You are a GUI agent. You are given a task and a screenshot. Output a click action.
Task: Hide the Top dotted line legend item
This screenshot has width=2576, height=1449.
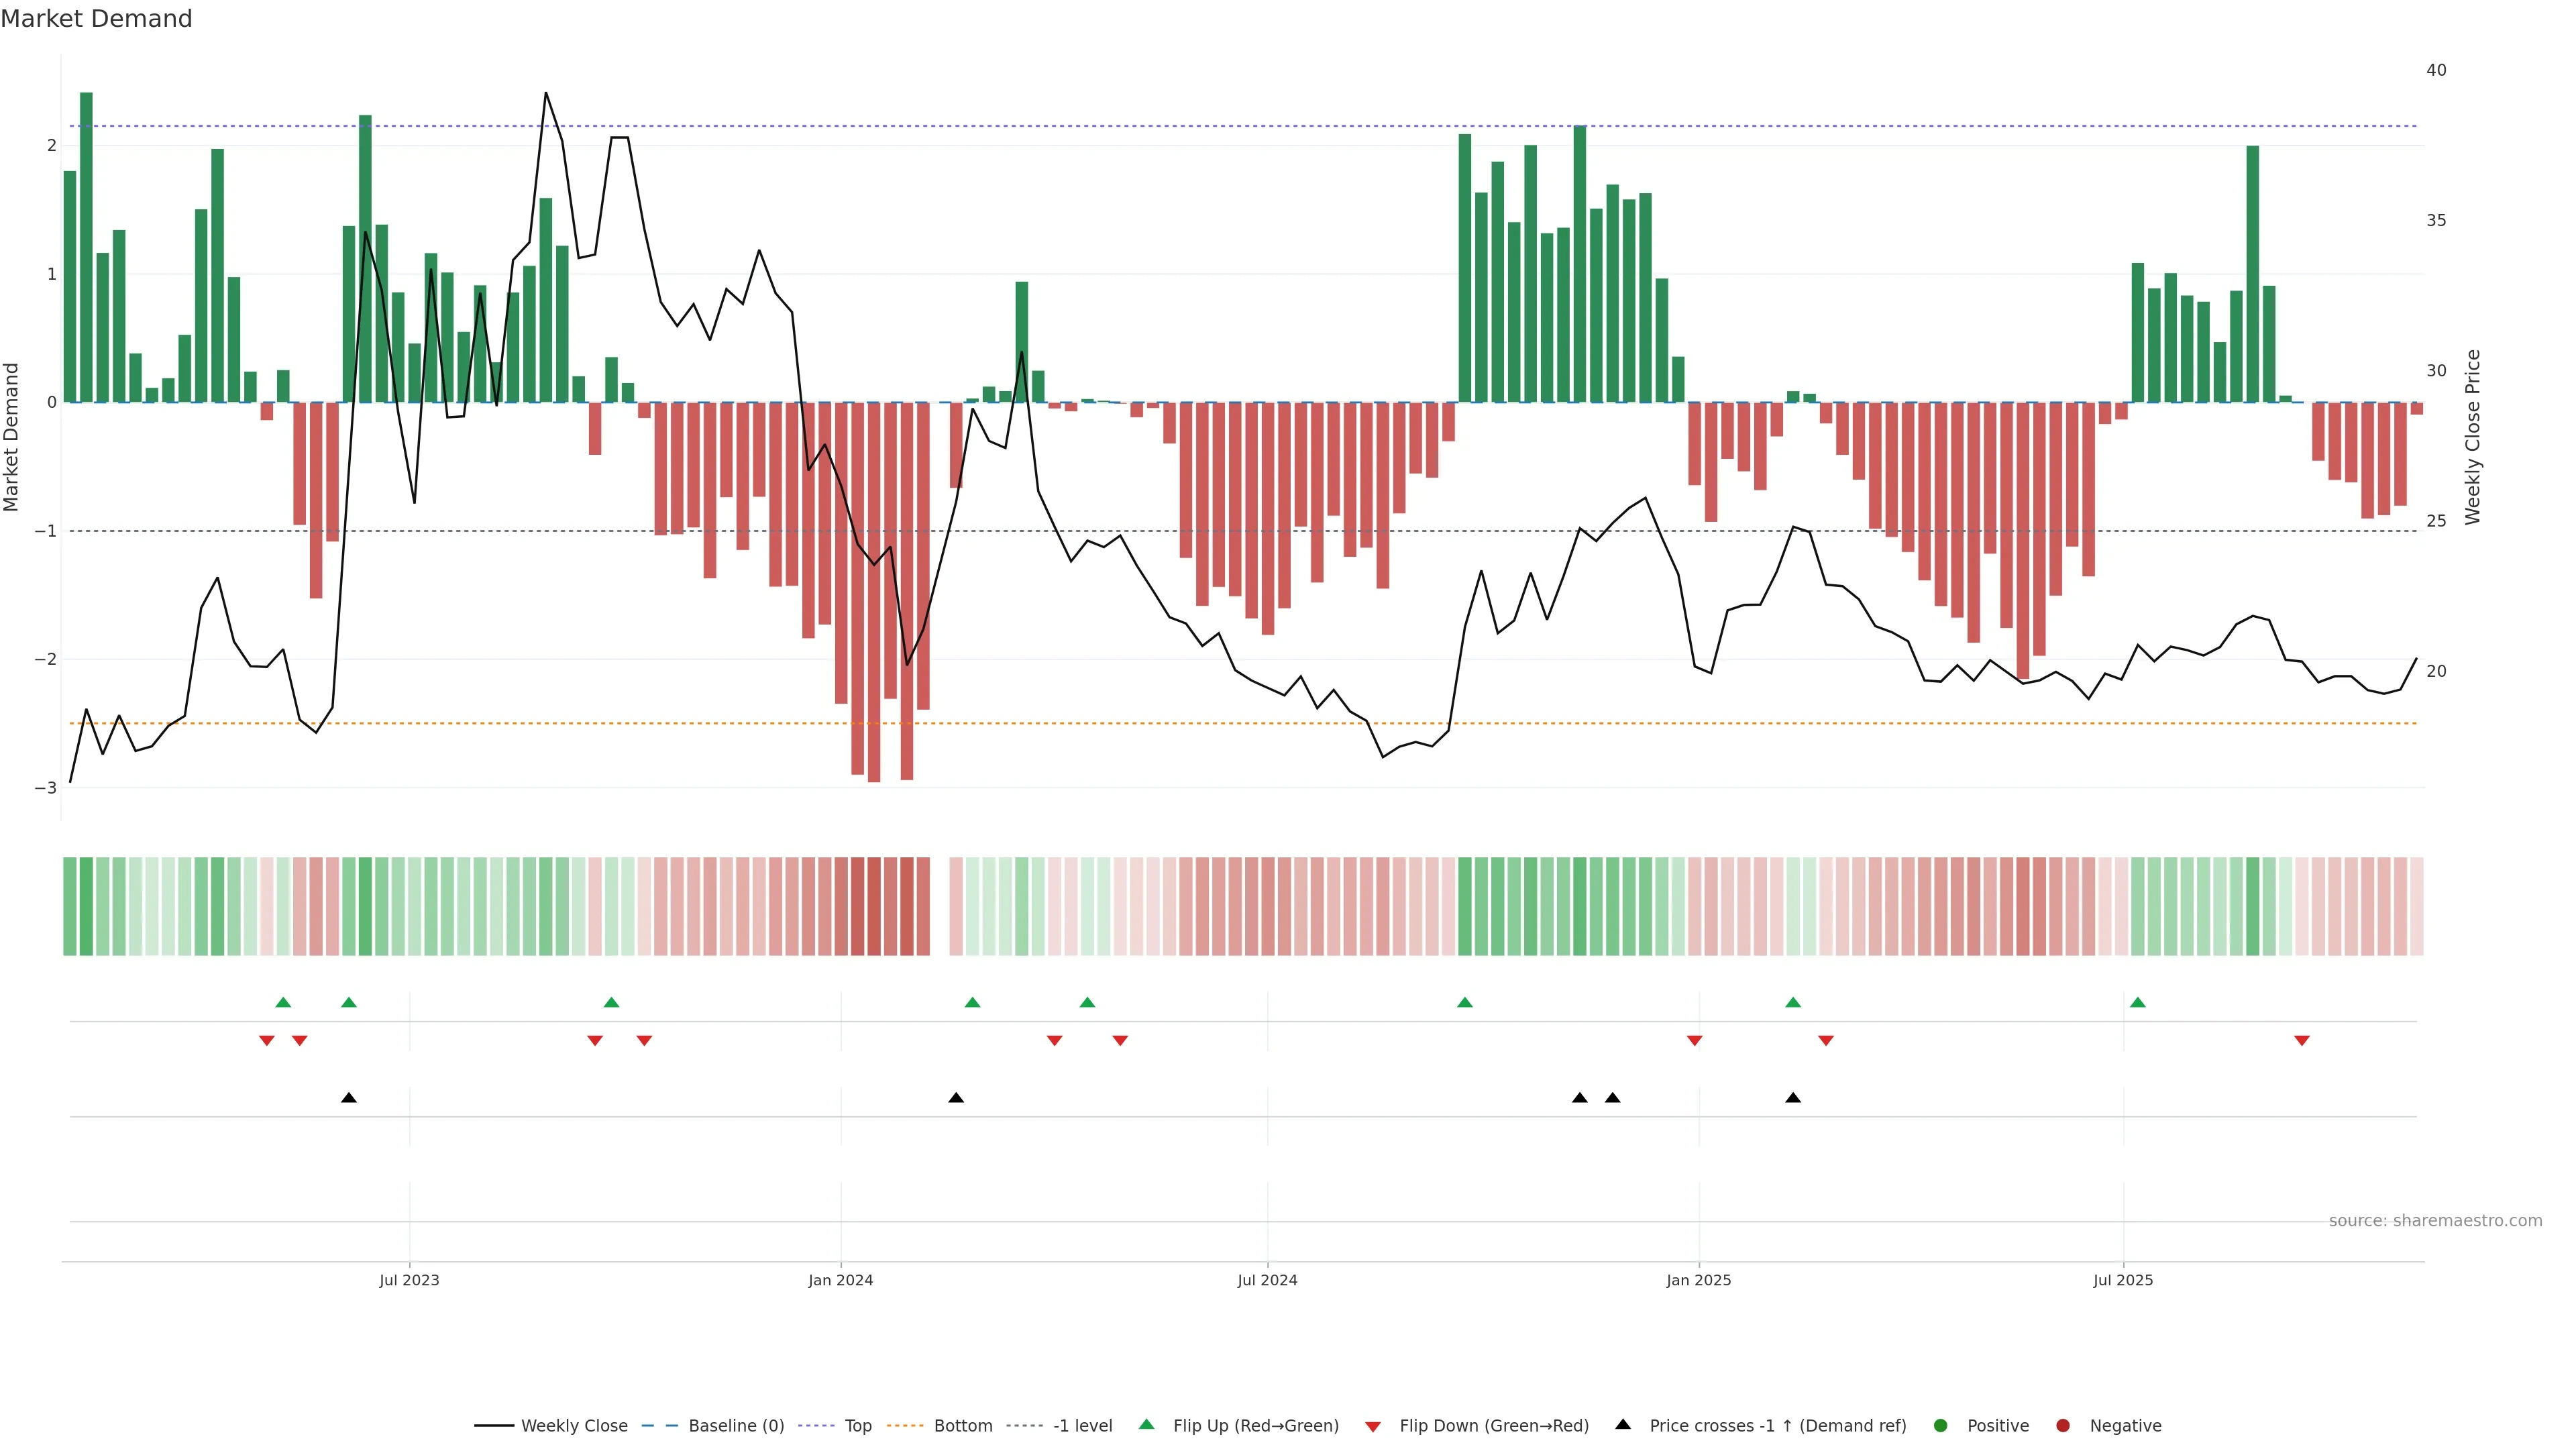pyautogui.click(x=857, y=1425)
